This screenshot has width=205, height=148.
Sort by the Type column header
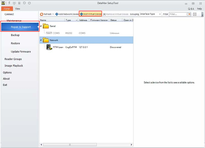point(71,20)
